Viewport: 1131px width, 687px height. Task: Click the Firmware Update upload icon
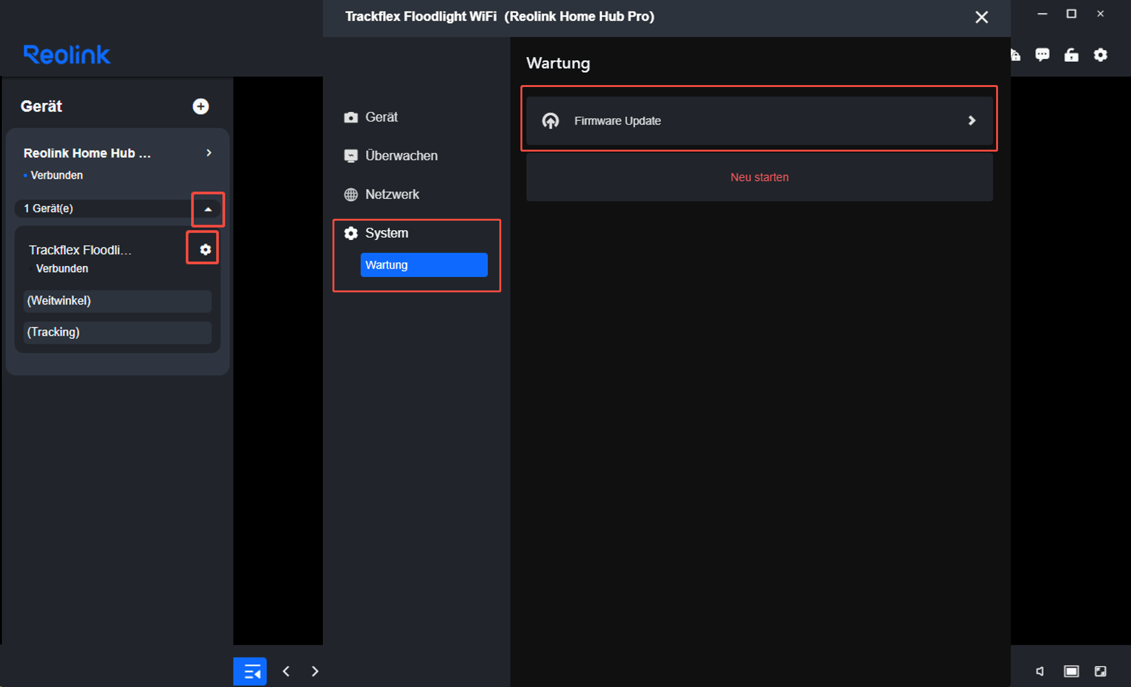[x=550, y=121]
